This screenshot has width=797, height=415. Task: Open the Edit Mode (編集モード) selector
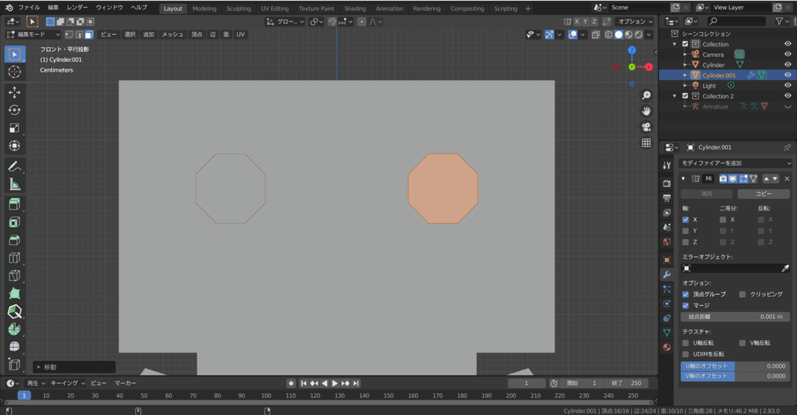[x=33, y=35]
